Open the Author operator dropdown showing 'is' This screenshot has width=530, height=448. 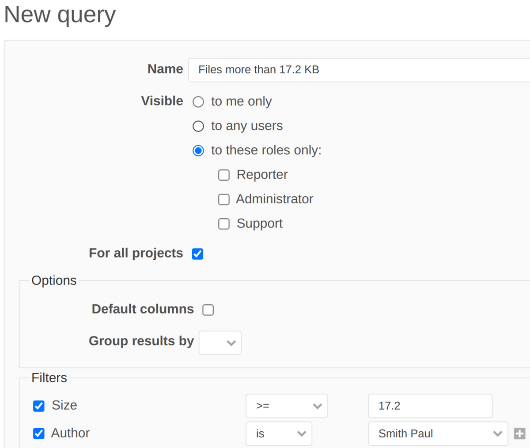point(279,433)
